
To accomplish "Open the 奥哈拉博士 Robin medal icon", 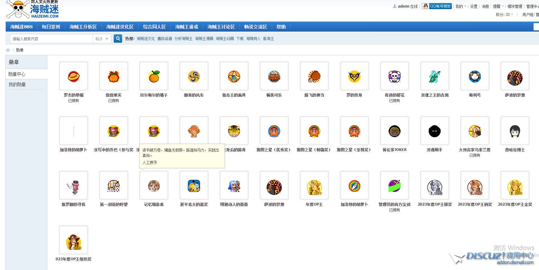I will coord(515,131).
